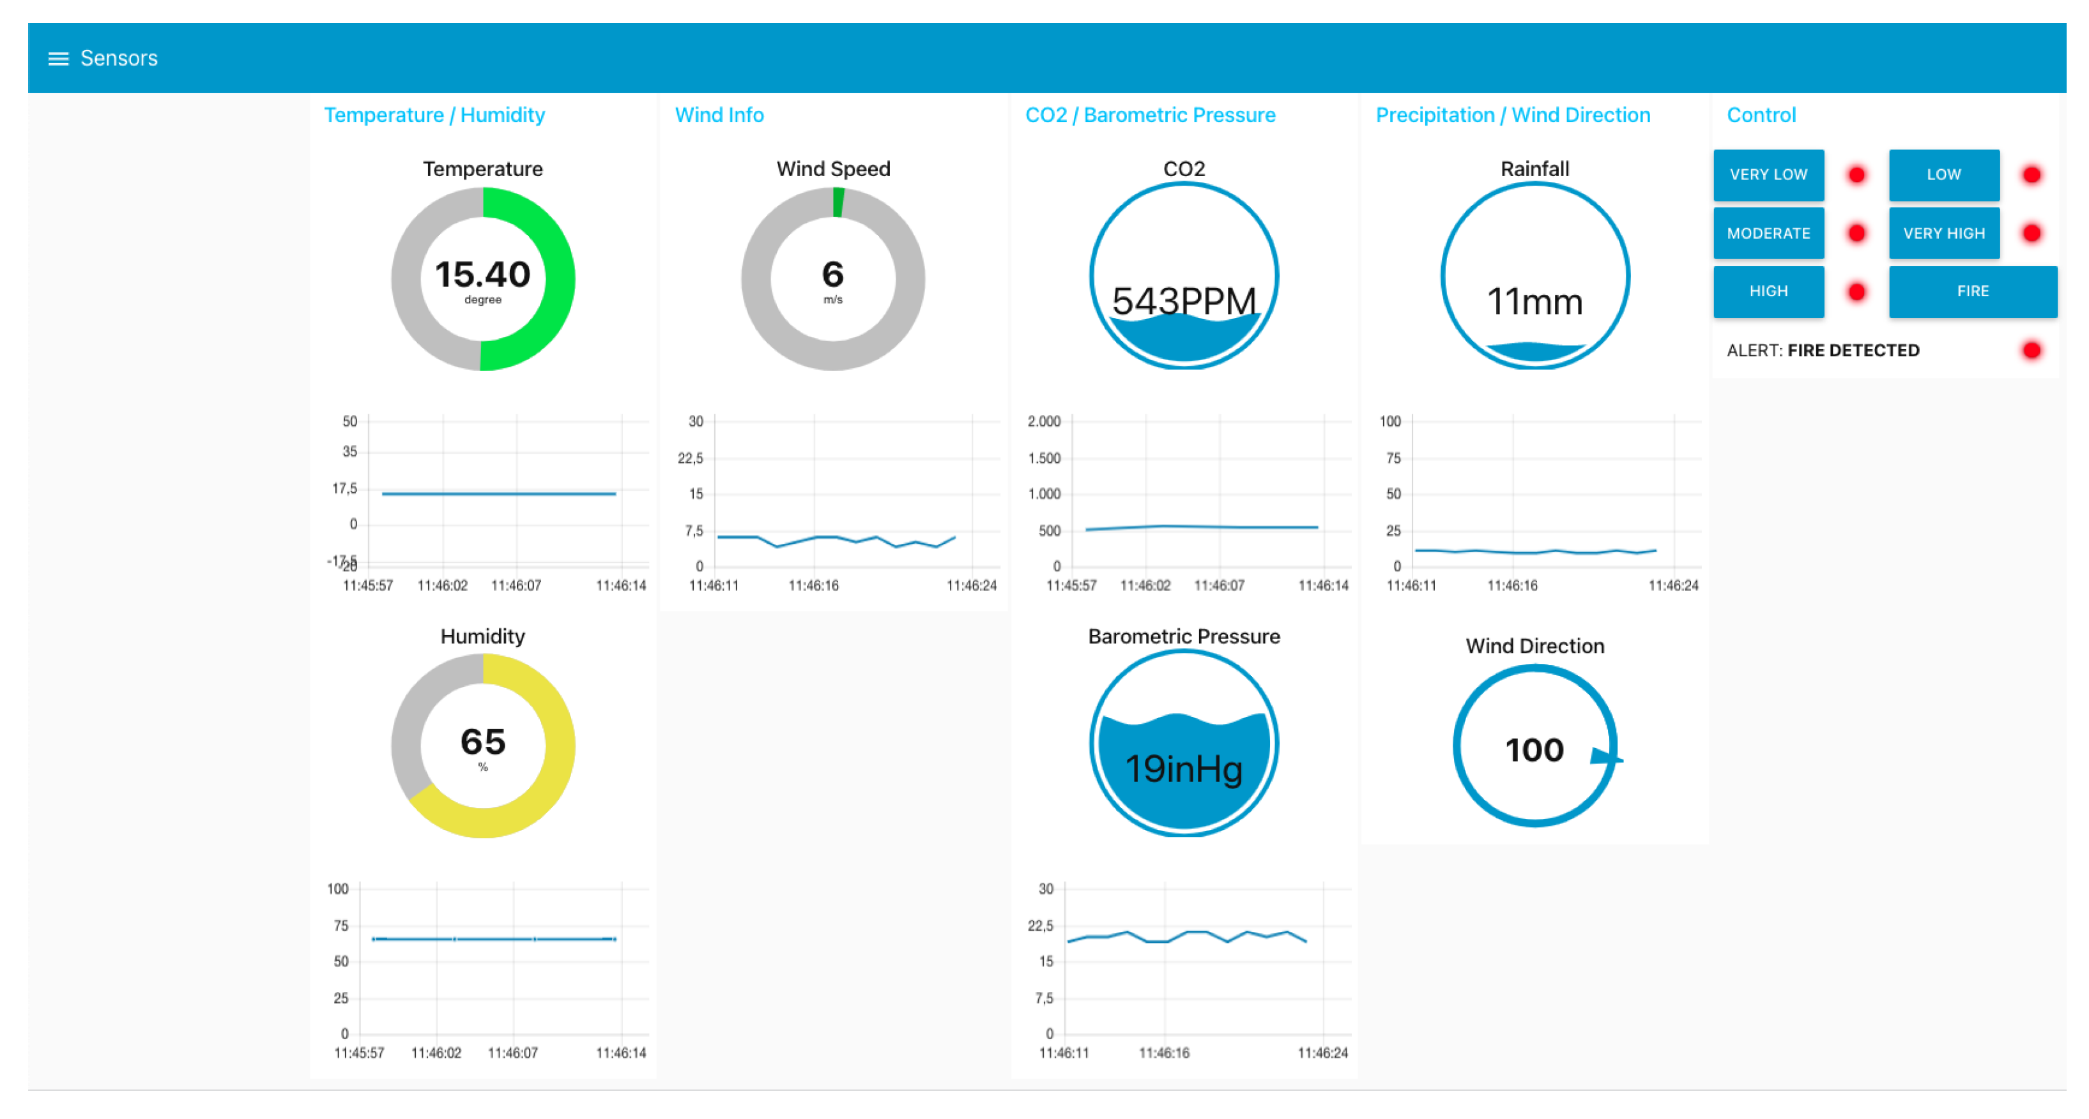Click the red indicator next to VERY HIGH

(x=2032, y=234)
